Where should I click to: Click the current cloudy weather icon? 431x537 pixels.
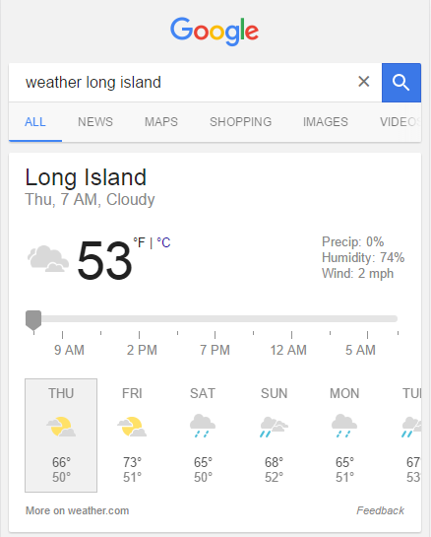[x=48, y=258]
